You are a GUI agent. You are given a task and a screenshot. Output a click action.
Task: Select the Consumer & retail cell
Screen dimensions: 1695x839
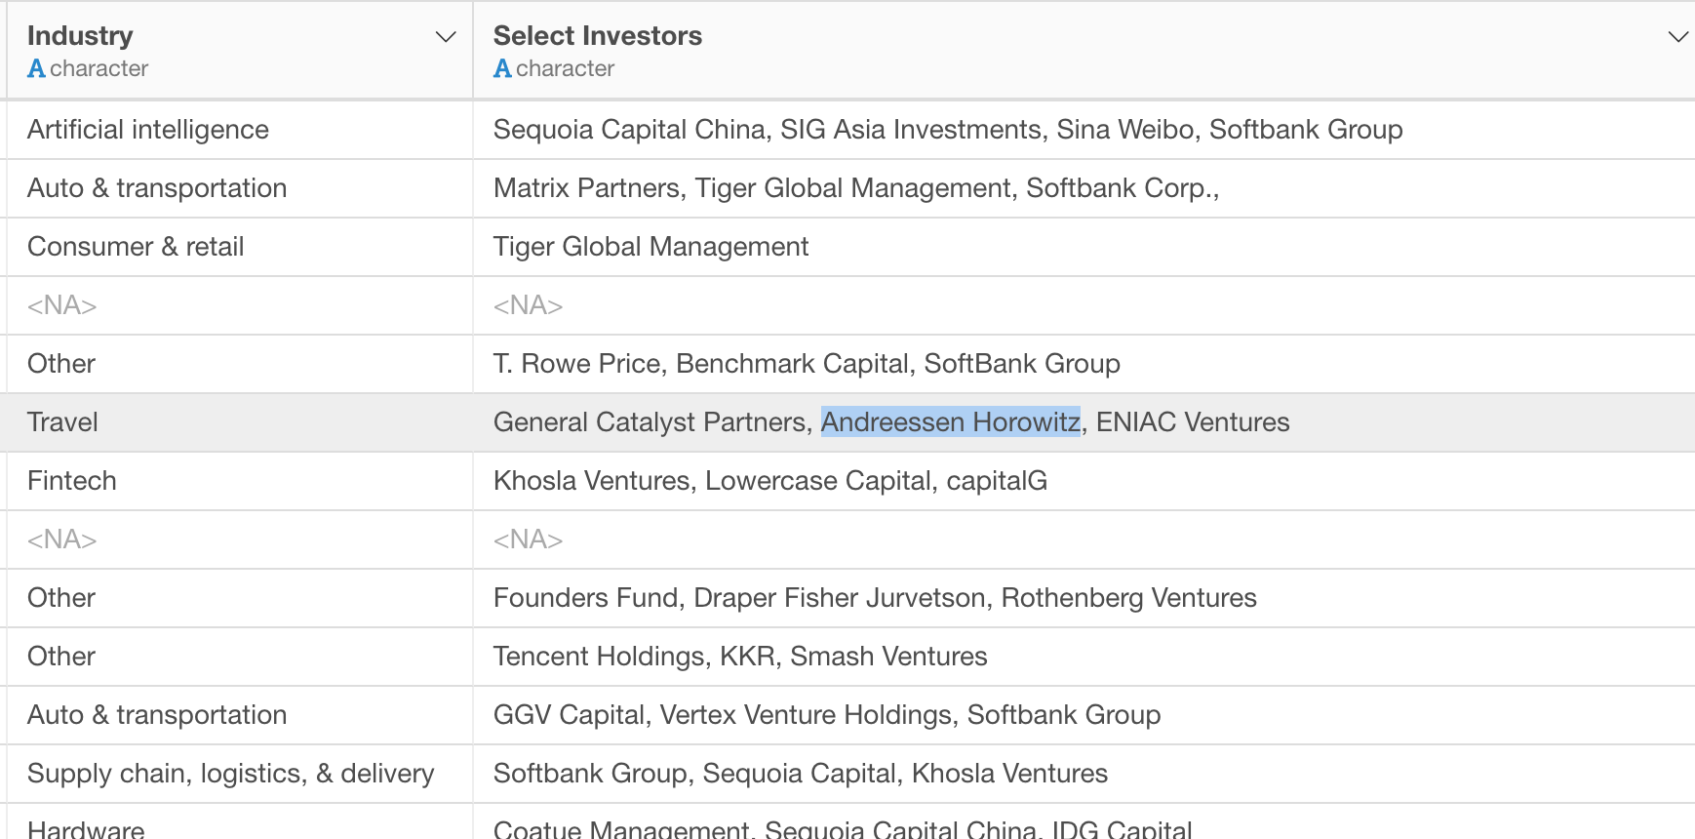tap(239, 247)
